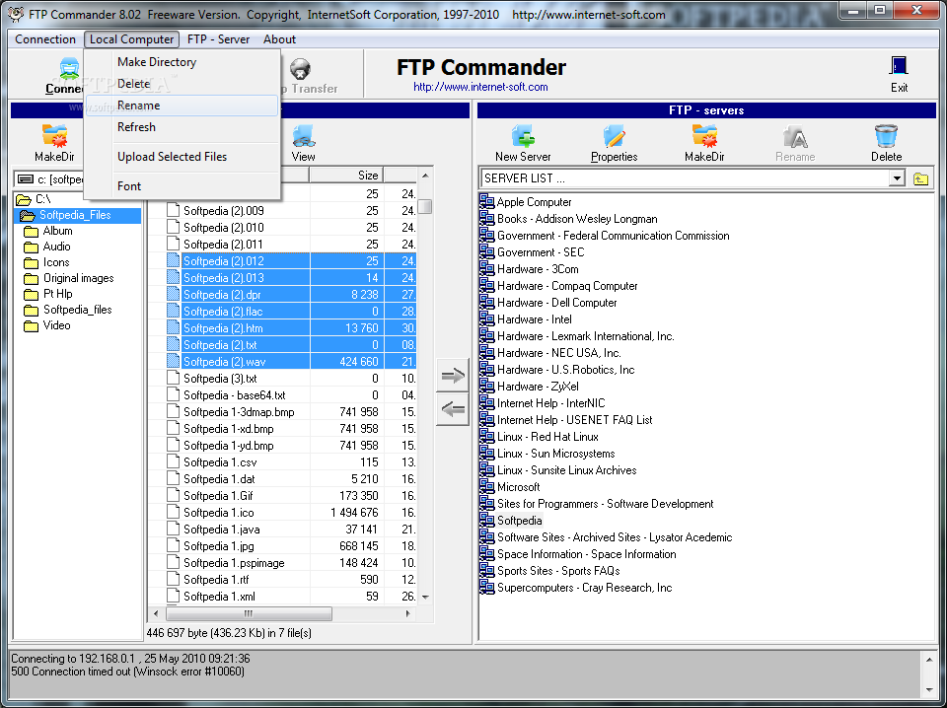Click the left arrow download button
947x708 pixels.
[453, 410]
